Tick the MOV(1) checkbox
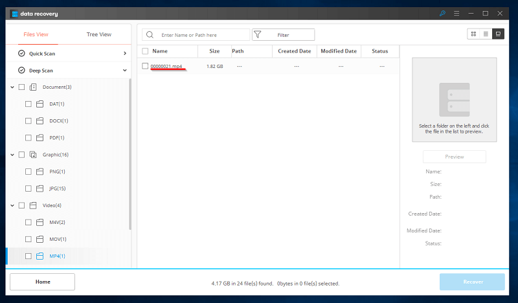The image size is (518, 303). (x=28, y=240)
